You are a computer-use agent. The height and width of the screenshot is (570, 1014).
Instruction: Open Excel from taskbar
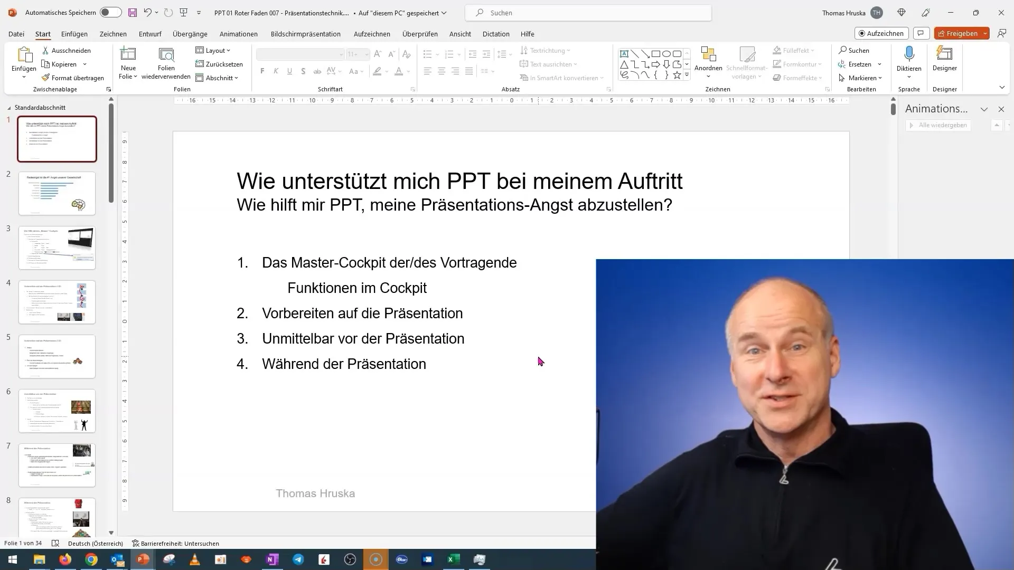click(454, 559)
